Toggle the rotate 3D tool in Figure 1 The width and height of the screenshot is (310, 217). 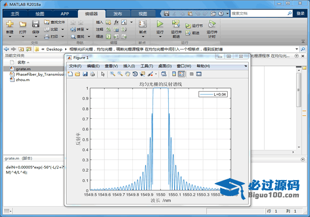(x=135, y=74)
